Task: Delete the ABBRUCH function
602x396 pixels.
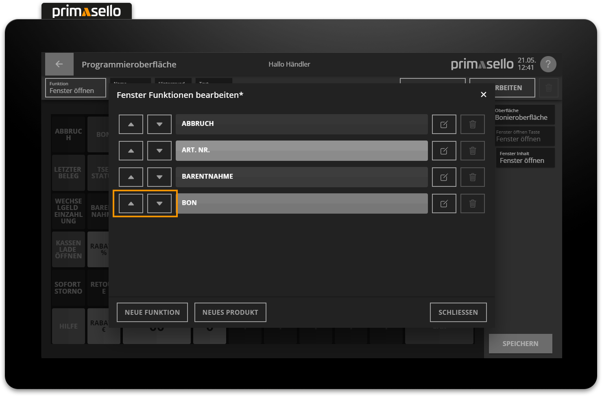Action: tap(472, 124)
